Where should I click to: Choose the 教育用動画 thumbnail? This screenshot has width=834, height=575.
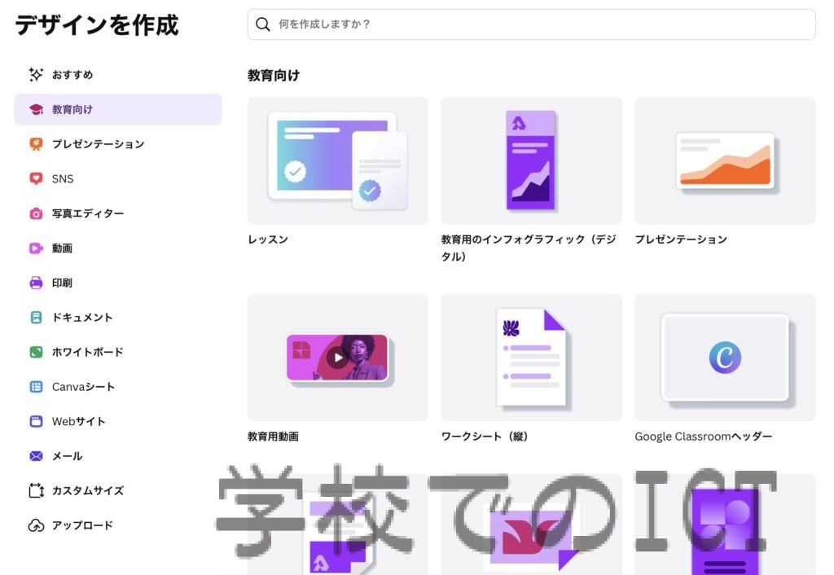tap(337, 358)
